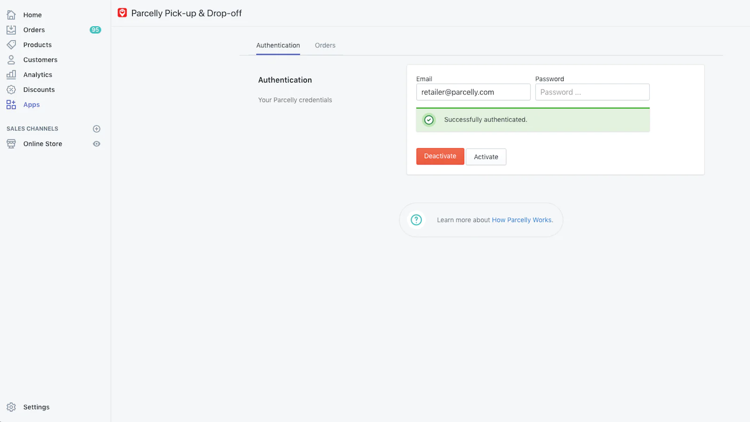The image size is (750, 422).
Task: Toggle Online Store preview eye icon
Action: click(x=97, y=144)
